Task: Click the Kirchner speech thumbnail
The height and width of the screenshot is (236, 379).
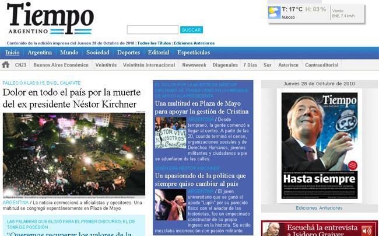Action: point(171,205)
